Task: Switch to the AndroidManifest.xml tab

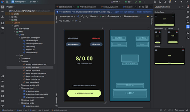Action: [86, 7]
